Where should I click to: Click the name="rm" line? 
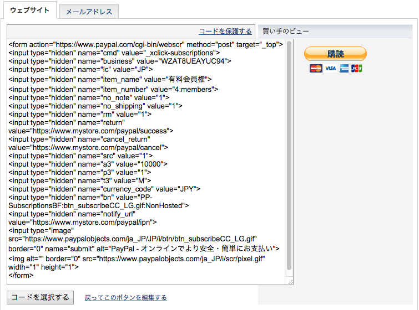click(80, 114)
